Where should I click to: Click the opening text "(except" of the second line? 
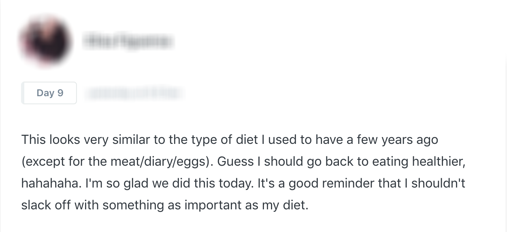(43, 162)
